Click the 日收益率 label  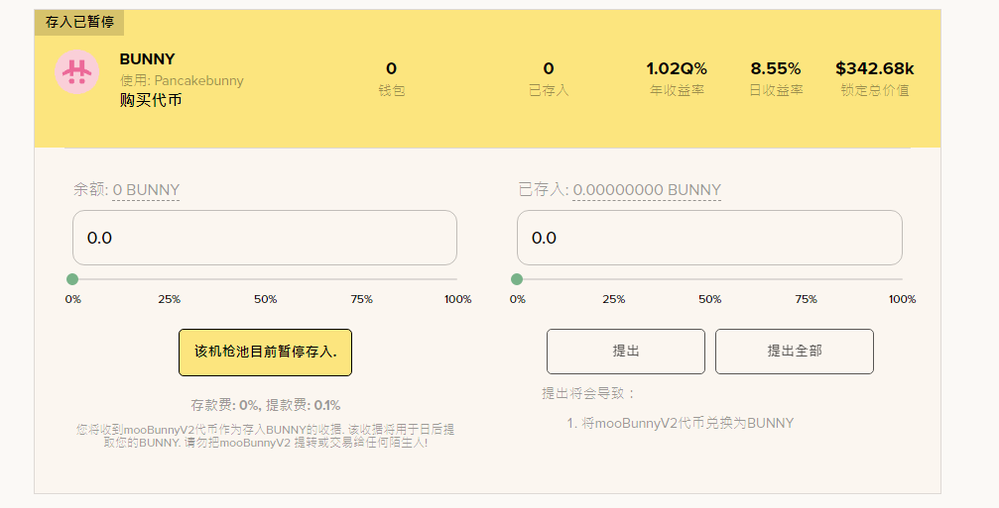coord(776,90)
